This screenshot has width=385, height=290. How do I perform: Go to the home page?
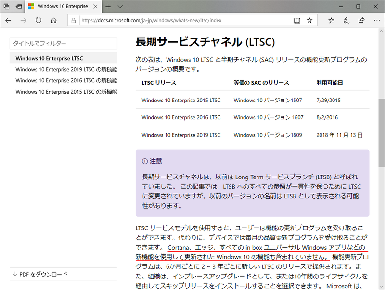pyautogui.click(x=54, y=20)
